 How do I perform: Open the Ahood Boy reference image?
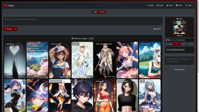coord(82,96)
